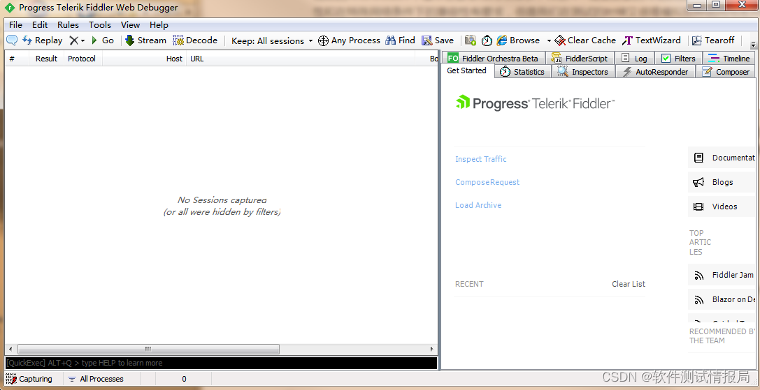Click the Go resume button
760x390 pixels.
[103, 40]
